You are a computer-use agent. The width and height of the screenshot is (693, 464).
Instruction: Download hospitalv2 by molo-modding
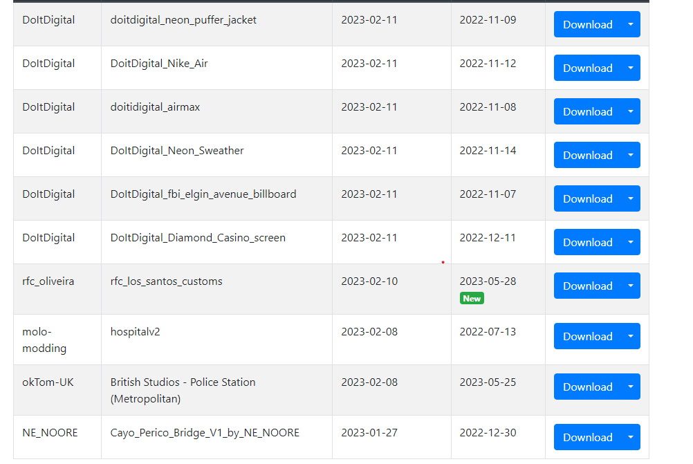[x=587, y=336]
